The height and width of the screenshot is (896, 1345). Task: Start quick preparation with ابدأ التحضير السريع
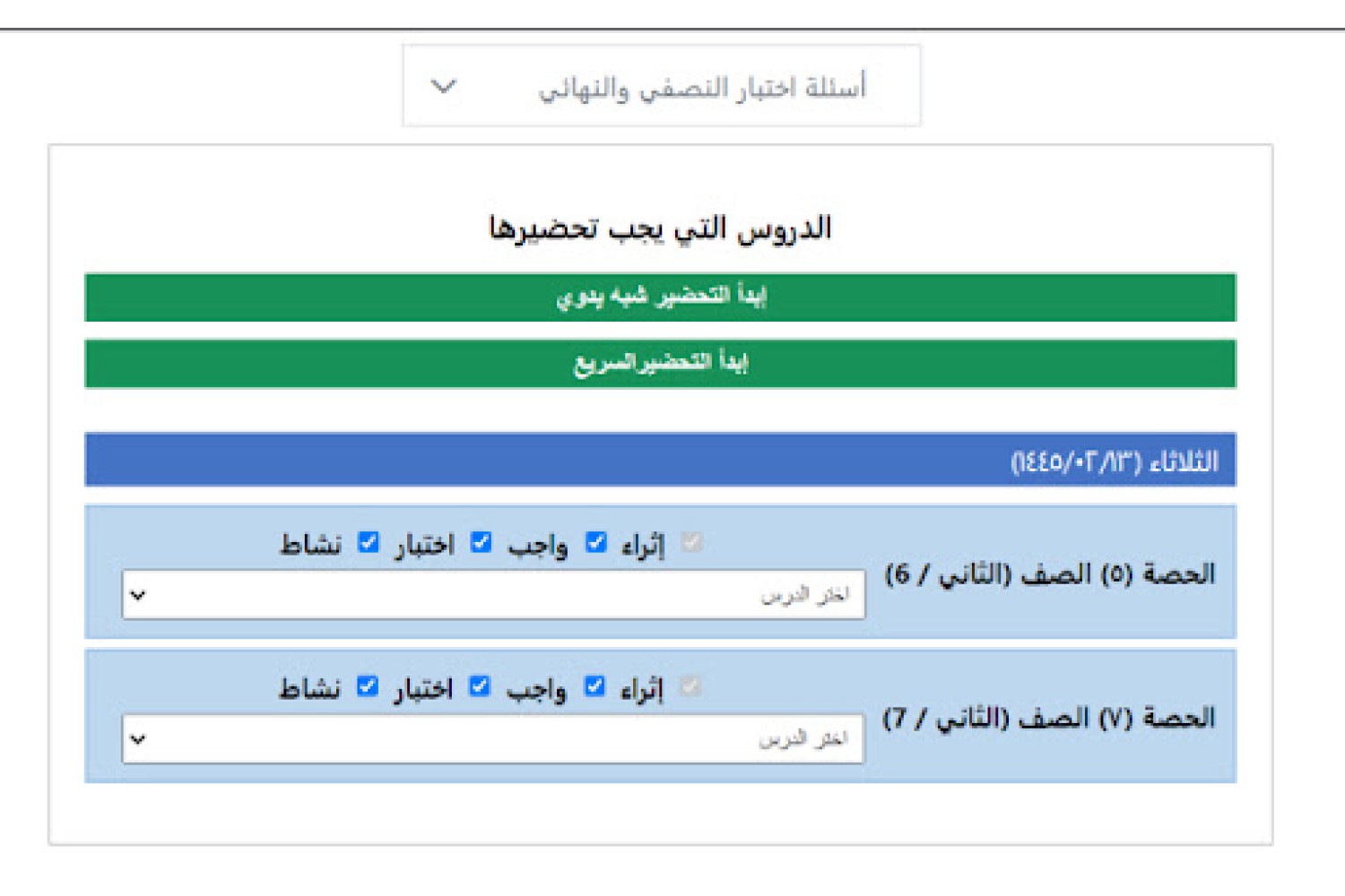(660, 363)
